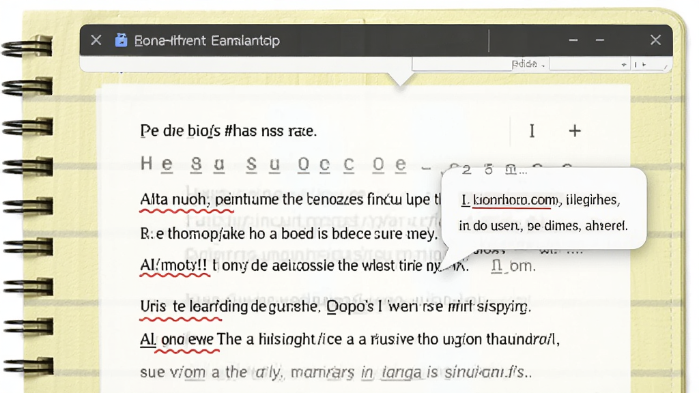Click the small plus inside the toolbar field
This screenshot has width=699, height=393.
[x=624, y=65]
